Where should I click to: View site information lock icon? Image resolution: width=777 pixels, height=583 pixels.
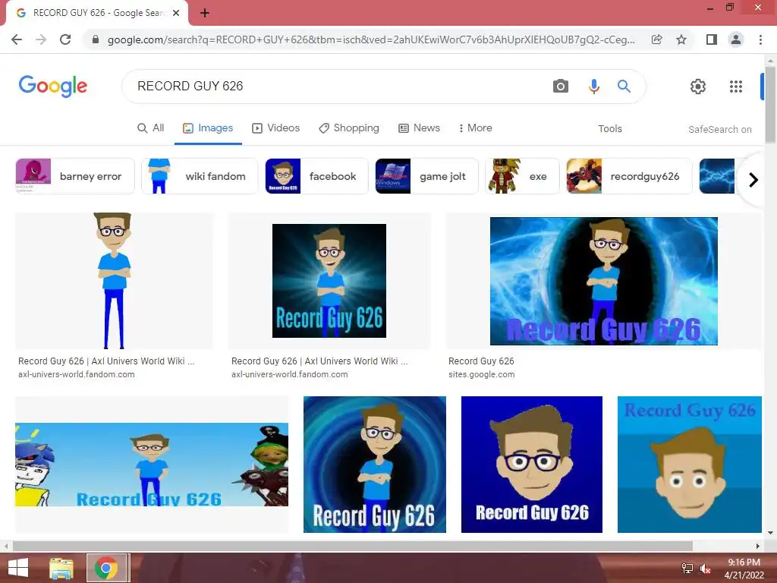pos(96,39)
